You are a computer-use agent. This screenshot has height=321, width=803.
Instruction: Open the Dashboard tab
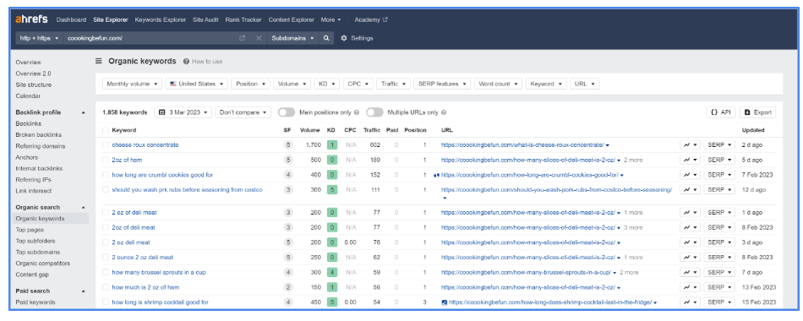click(x=71, y=19)
